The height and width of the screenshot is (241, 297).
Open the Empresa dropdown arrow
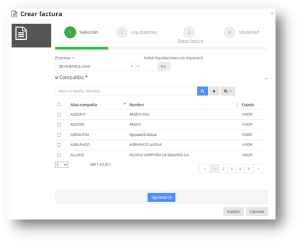137,66
